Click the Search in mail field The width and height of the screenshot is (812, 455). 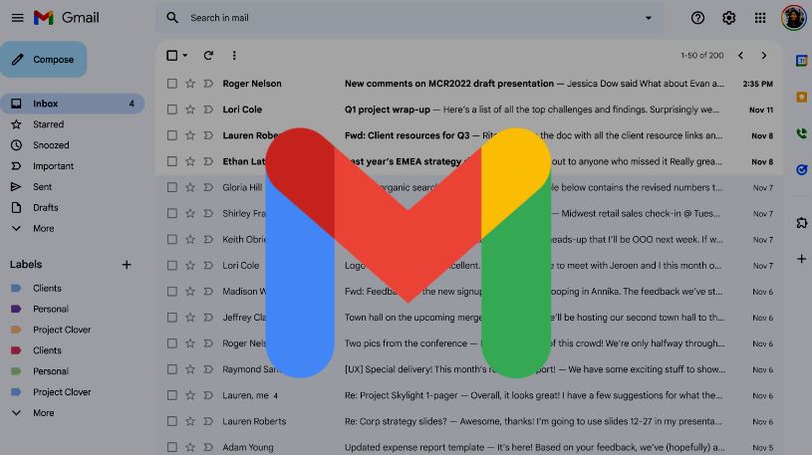pos(409,18)
